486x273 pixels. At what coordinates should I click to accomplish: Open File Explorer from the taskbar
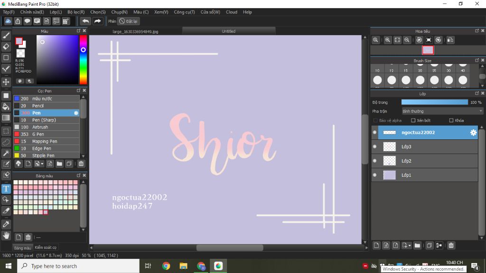coord(184,266)
